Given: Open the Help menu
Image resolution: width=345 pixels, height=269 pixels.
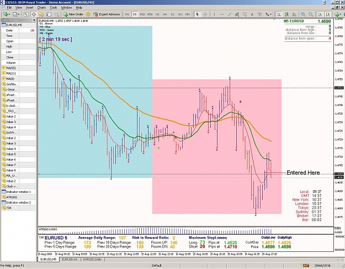Looking at the screenshot, I should [x=79, y=8].
